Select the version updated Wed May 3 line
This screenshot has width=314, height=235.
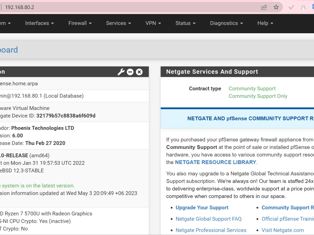68,193
